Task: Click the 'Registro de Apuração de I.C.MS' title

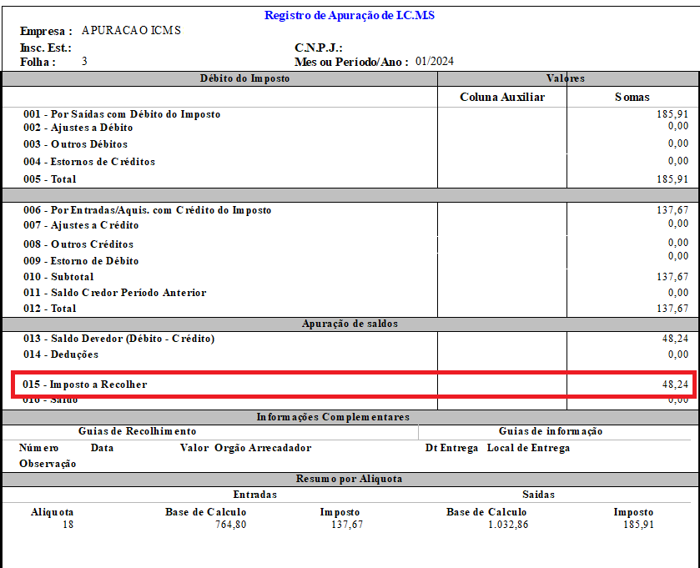Action: point(349,15)
